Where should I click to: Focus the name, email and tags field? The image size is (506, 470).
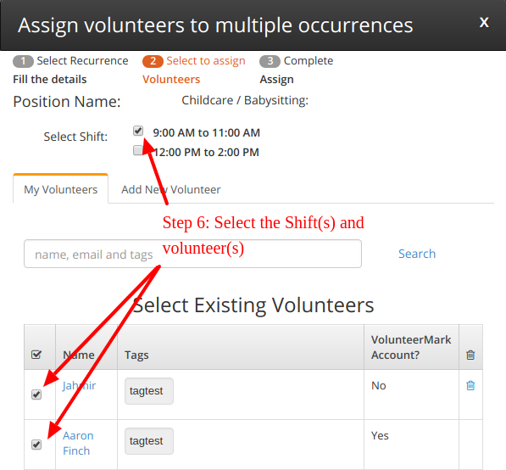point(192,254)
